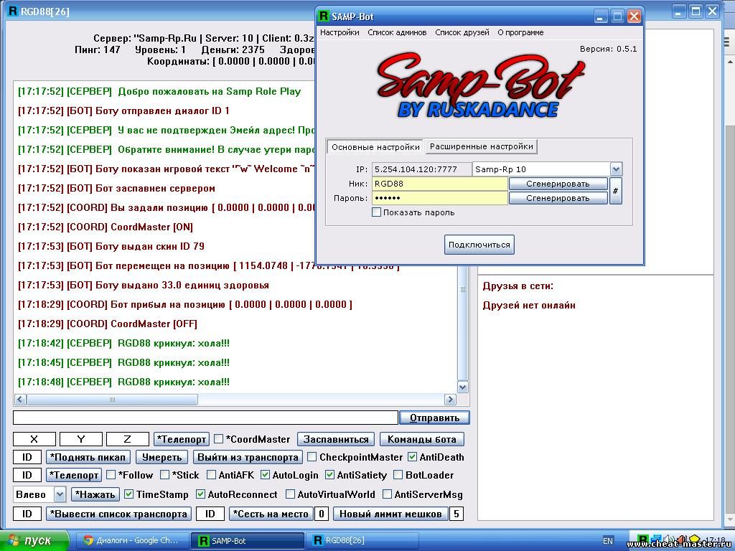
Task: Click the RGD88[26] window title bar icon
Action: (x=13, y=11)
